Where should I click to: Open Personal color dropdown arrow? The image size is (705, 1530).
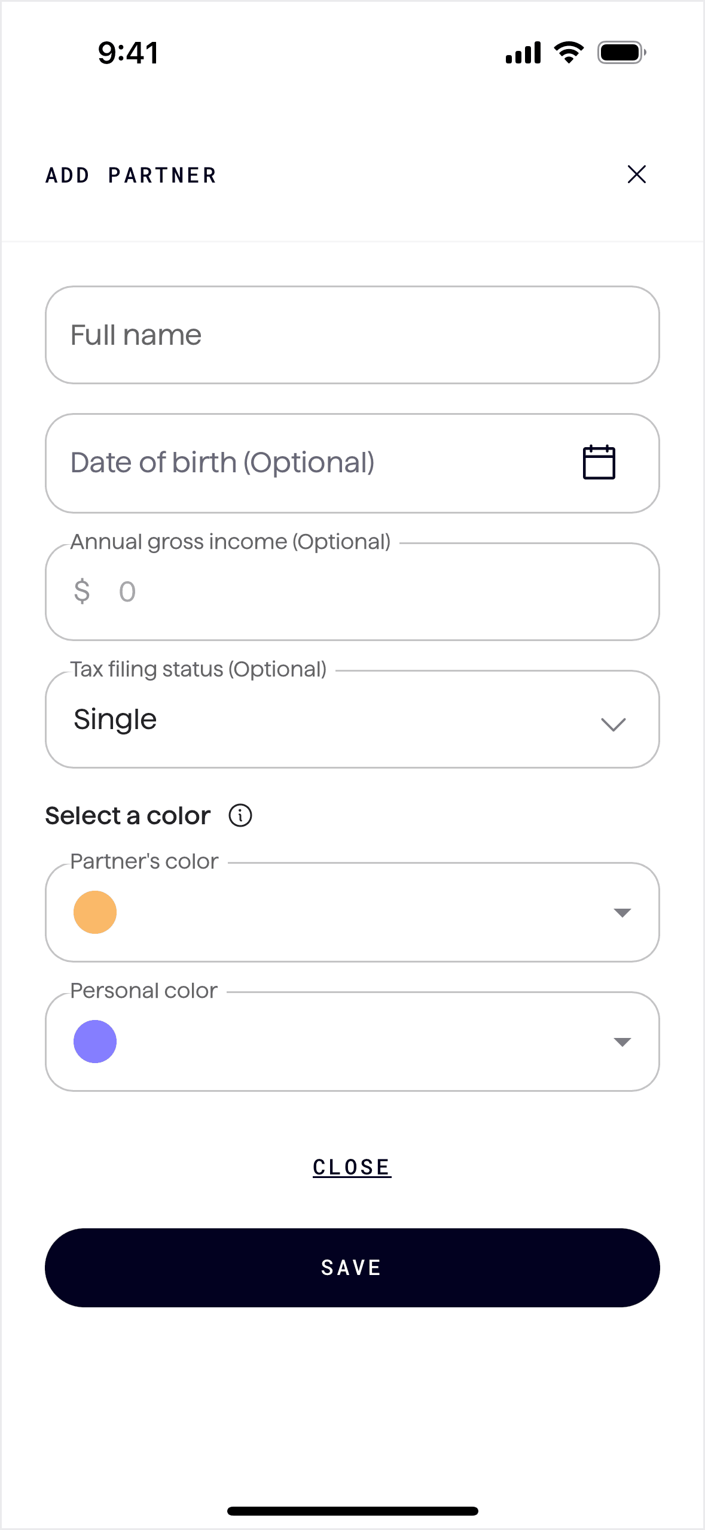[x=622, y=1042]
